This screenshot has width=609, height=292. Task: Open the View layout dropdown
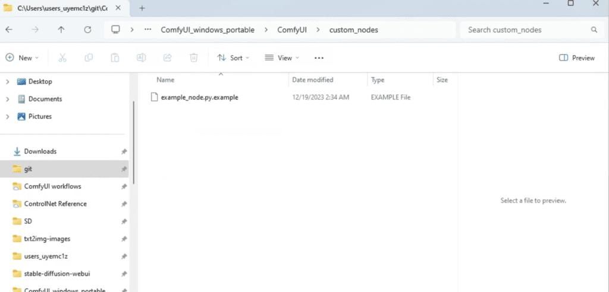[x=282, y=58]
